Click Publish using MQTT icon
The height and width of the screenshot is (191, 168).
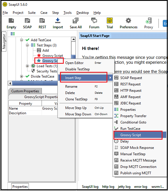(116, 173)
